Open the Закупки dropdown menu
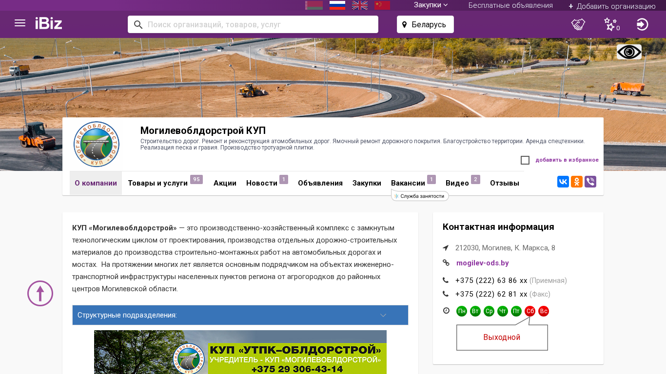The image size is (666, 374). click(431, 5)
